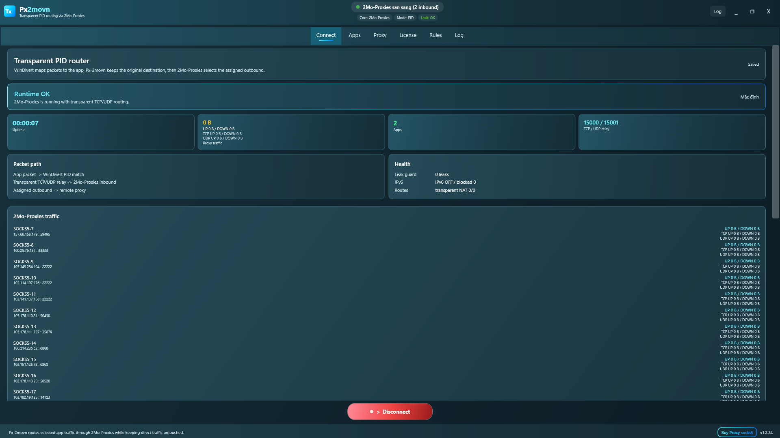This screenshot has height=438, width=780.
Task: Click the 'Transparent PID router' heading
Action: click(52, 61)
